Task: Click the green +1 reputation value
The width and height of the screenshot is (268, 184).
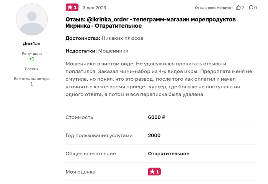Action: 32,59
